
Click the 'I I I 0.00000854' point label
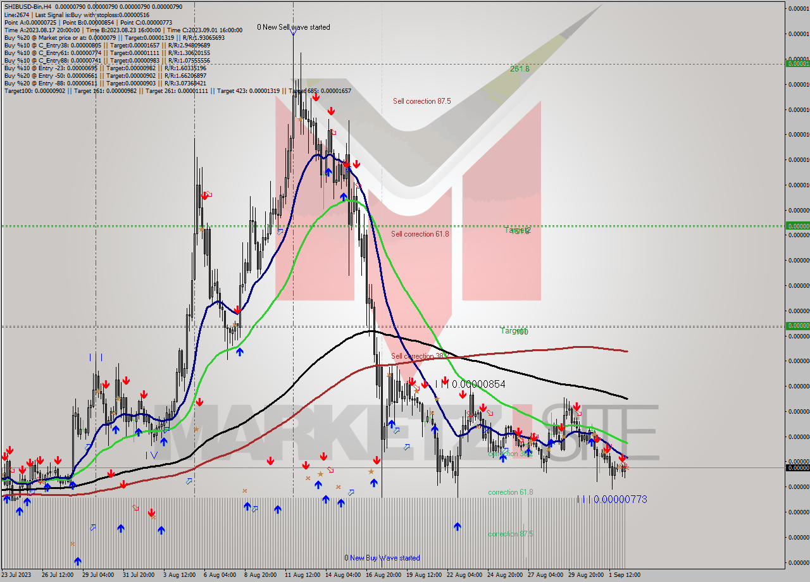tap(471, 384)
